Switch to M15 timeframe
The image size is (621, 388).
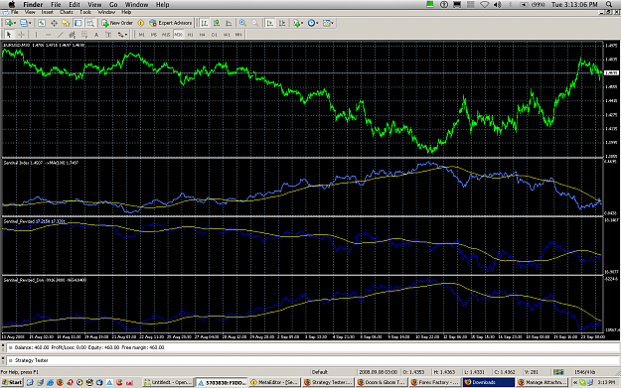pos(166,35)
